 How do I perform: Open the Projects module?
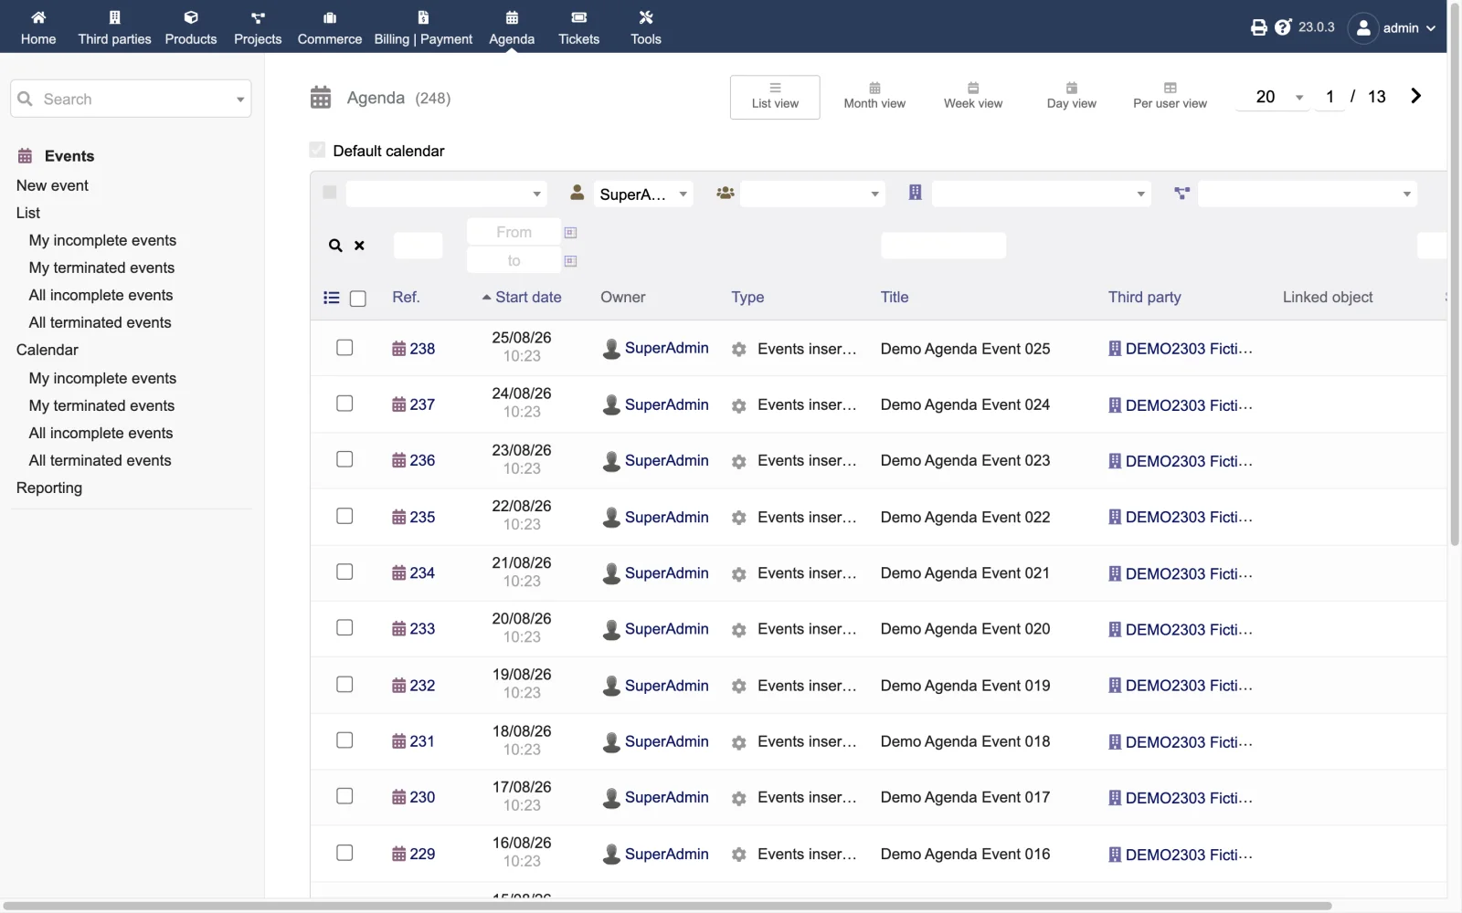[x=258, y=27]
